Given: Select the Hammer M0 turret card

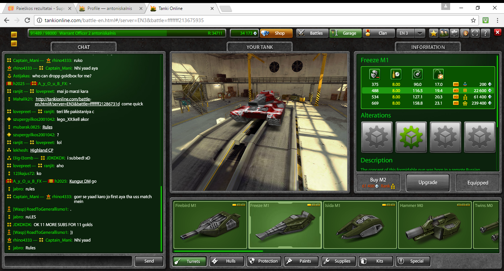Looking at the screenshot, I should [x=435, y=225].
